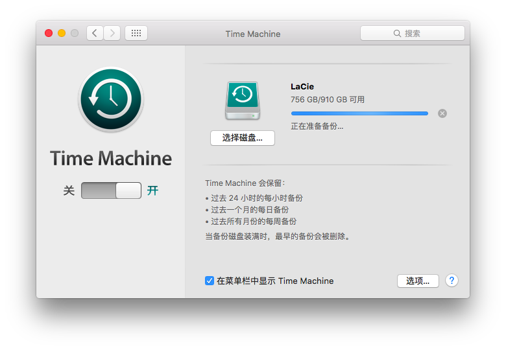The height and width of the screenshot is (350, 506).
Task: Click the 正在准备备份... status text
Action: click(317, 126)
